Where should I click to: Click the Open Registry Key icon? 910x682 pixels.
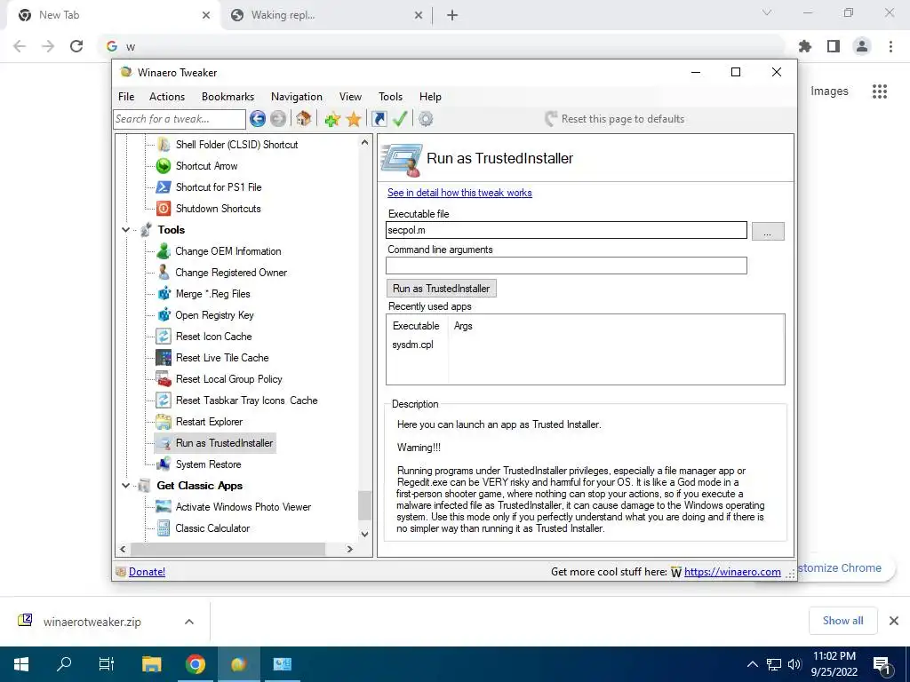tap(164, 315)
